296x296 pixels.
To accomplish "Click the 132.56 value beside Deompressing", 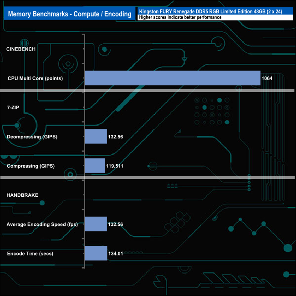I will 116,137.
